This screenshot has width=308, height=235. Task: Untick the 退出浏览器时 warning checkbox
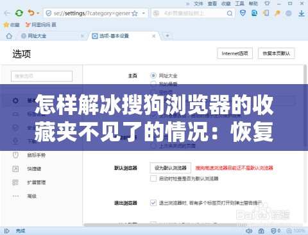(153, 203)
